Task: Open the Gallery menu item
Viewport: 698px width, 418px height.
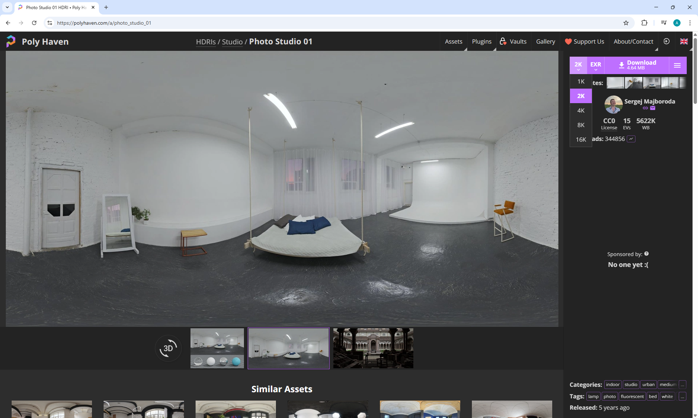Action: (x=545, y=41)
